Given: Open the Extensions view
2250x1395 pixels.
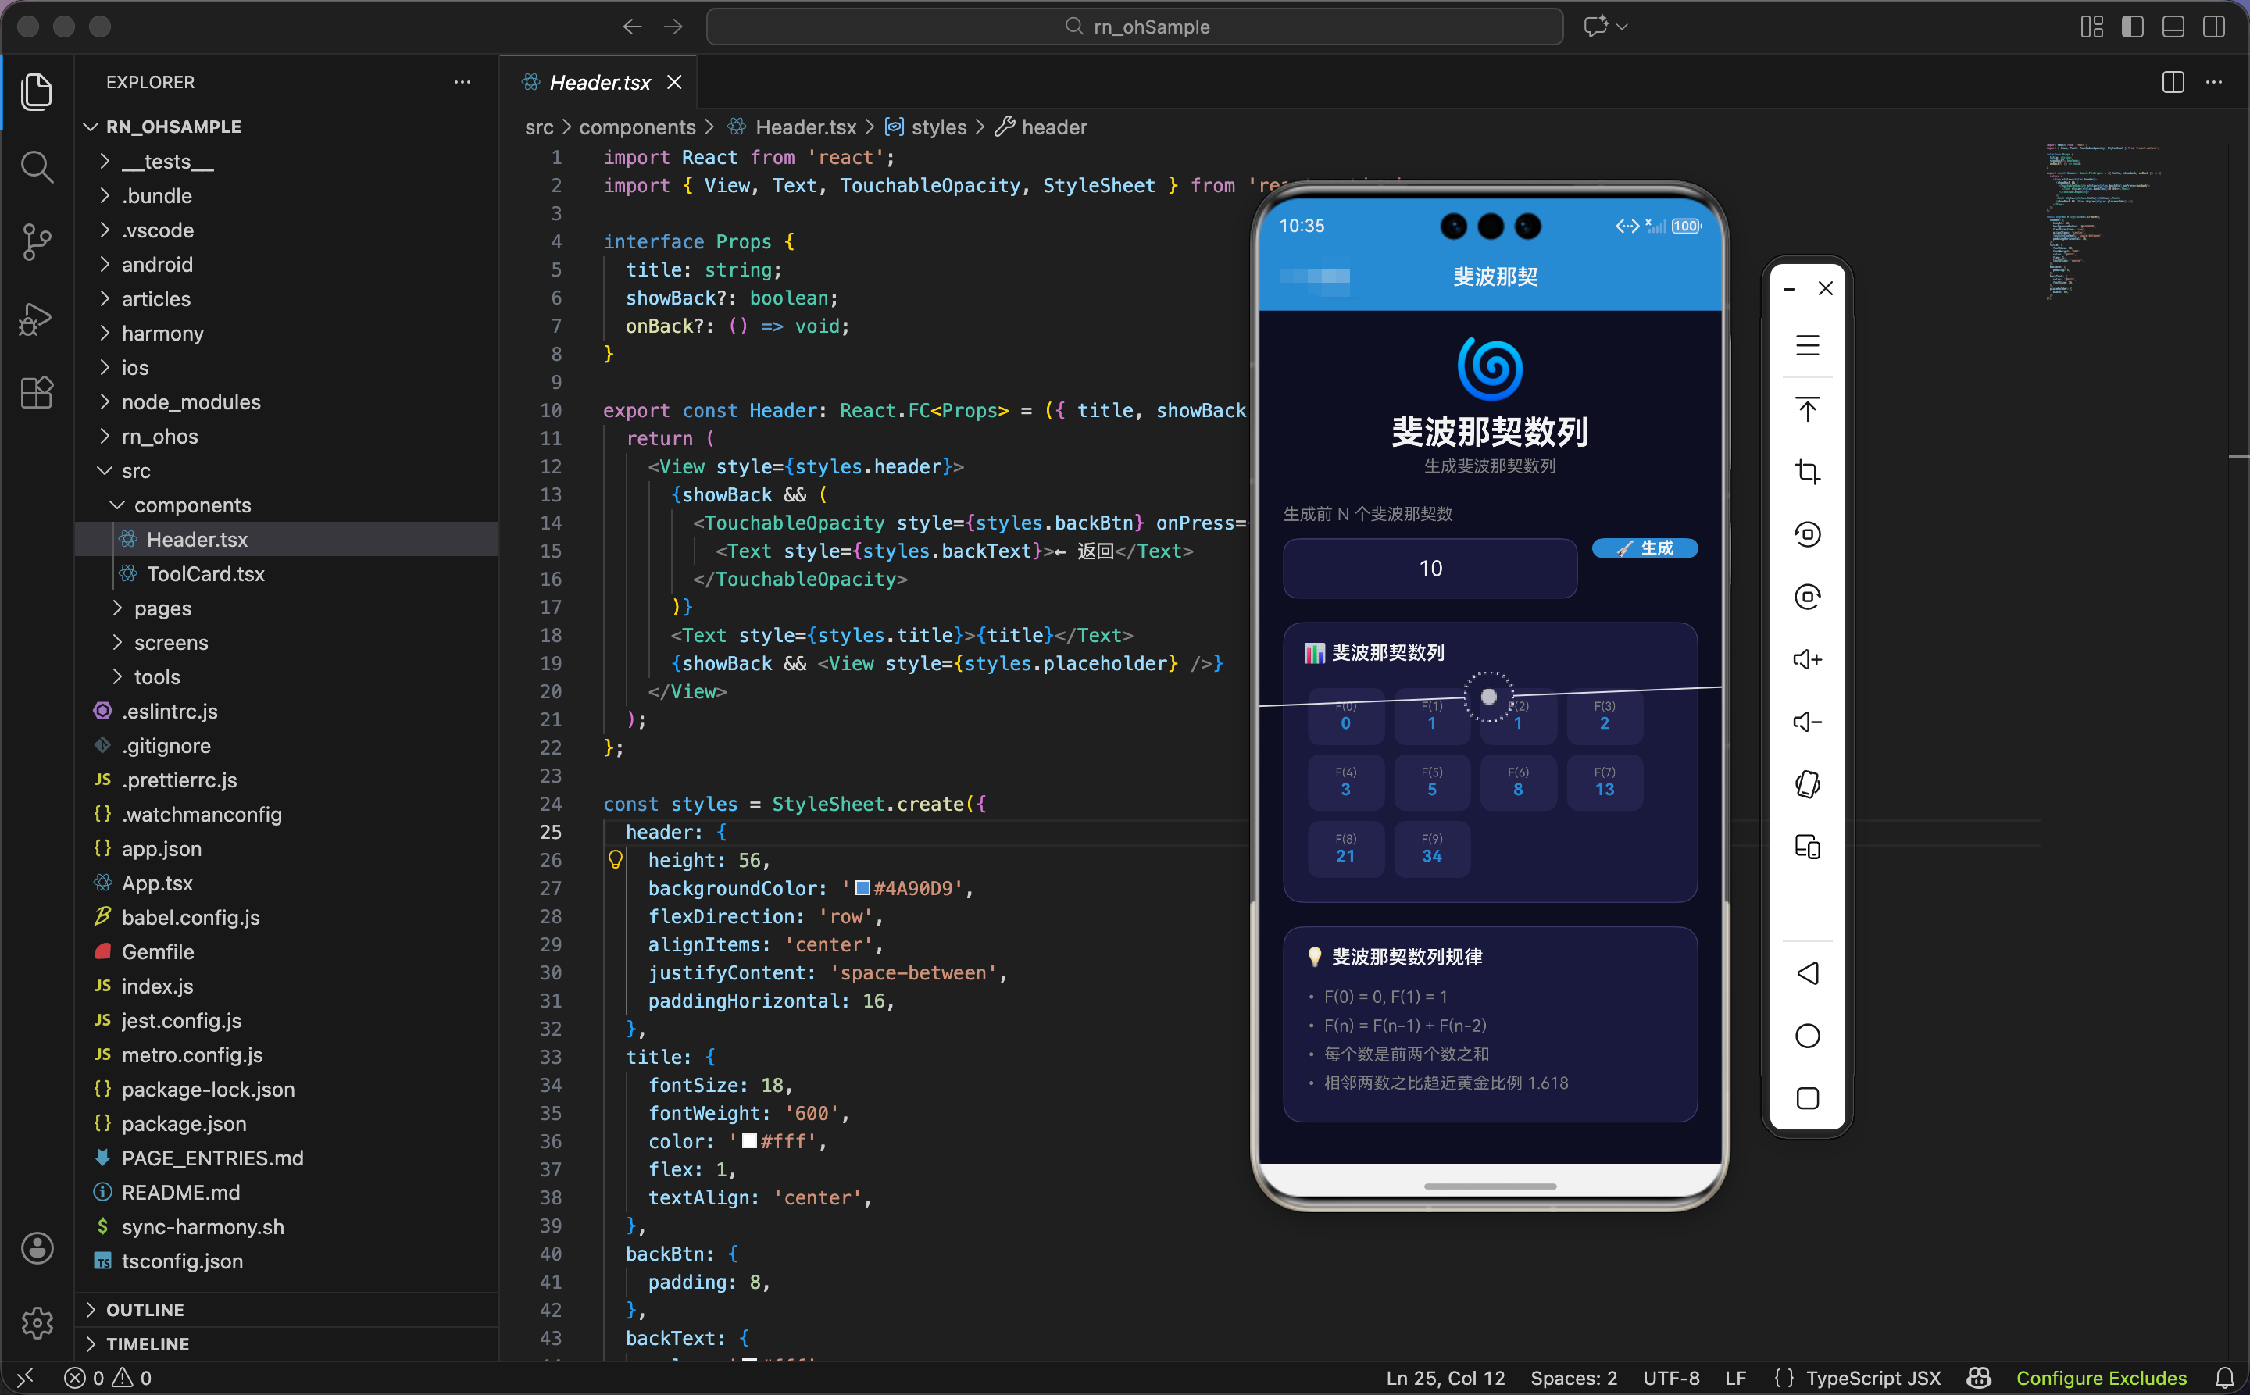Looking at the screenshot, I should (37, 393).
